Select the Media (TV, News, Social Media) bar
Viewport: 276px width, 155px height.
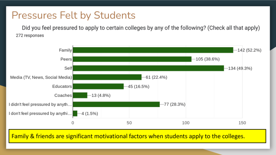point(107,77)
